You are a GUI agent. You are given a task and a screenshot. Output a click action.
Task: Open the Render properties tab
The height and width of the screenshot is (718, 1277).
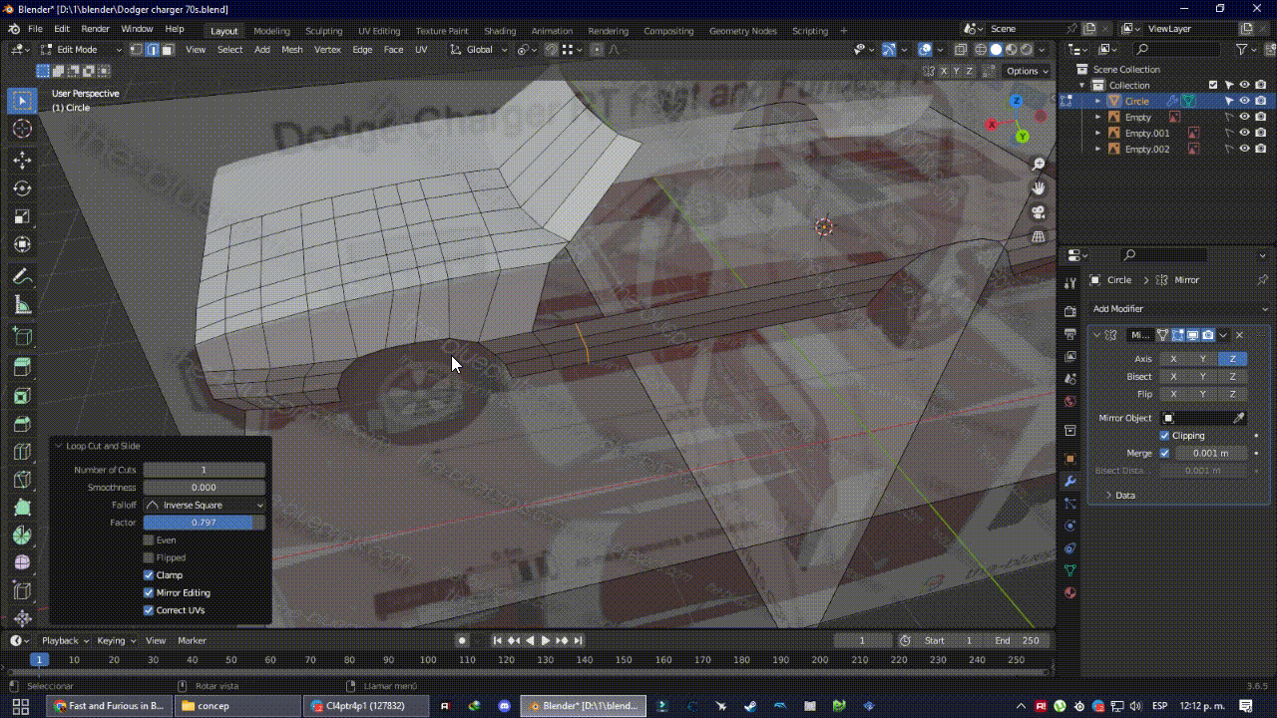click(1070, 311)
